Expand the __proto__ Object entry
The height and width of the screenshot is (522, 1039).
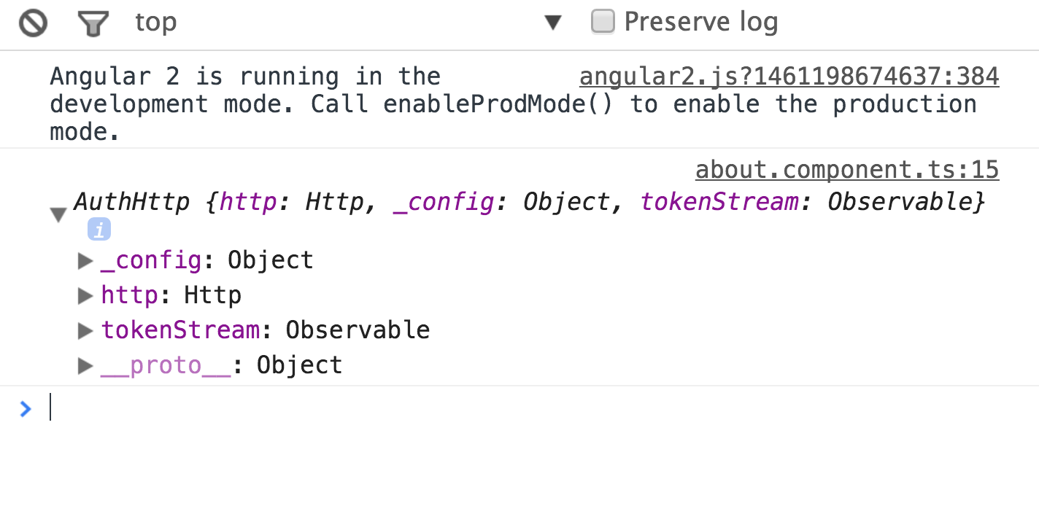coord(85,365)
